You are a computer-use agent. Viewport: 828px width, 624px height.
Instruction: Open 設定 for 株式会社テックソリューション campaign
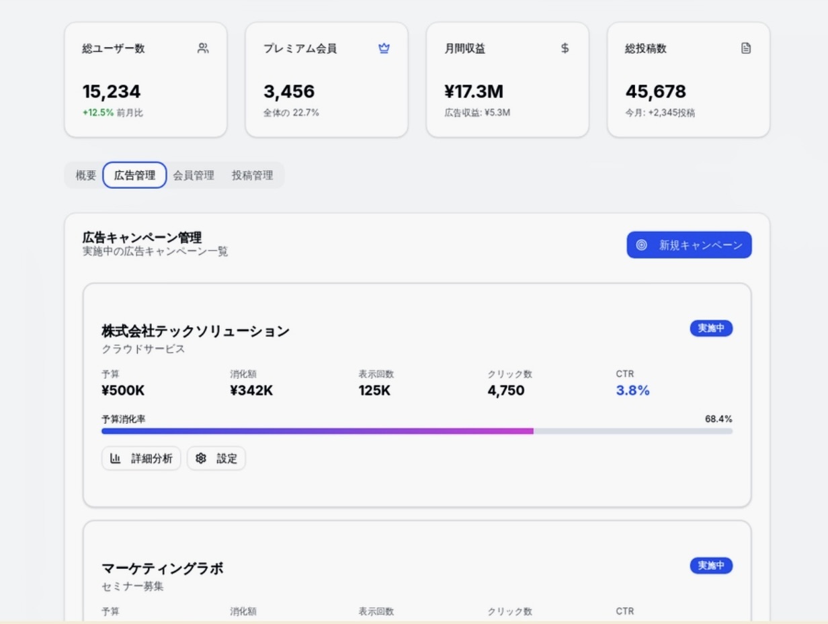[216, 459]
